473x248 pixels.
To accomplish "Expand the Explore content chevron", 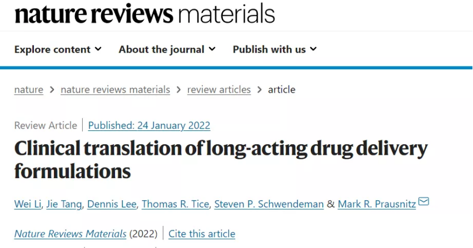I will [98, 49].
